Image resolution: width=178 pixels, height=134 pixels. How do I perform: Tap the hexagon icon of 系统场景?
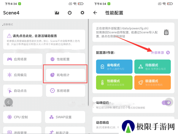tap(52, 91)
